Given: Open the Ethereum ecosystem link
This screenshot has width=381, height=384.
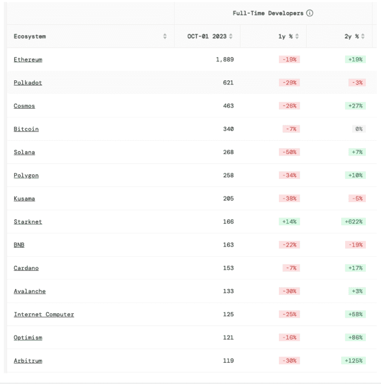Looking at the screenshot, I should click(x=28, y=60).
